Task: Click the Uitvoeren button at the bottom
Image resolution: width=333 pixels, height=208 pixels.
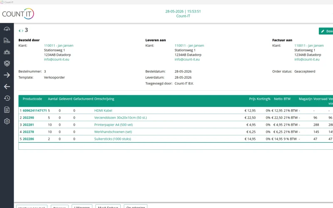Action: pyautogui.click(x=82, y=206)
